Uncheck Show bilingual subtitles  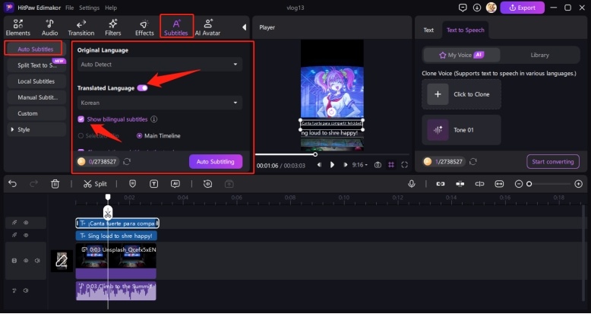pos(81,119)
